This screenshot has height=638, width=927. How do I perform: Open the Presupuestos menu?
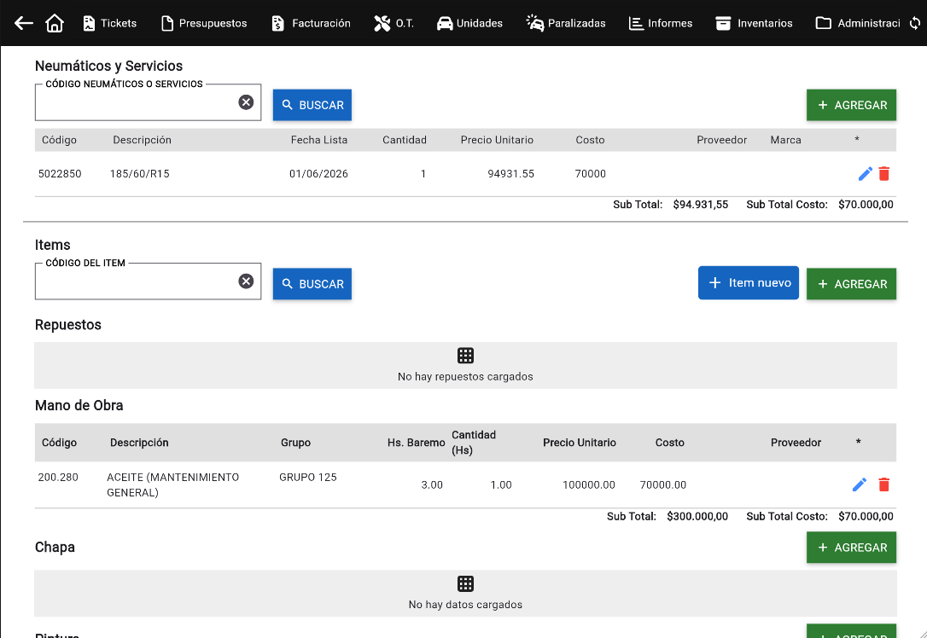(204, 23)
